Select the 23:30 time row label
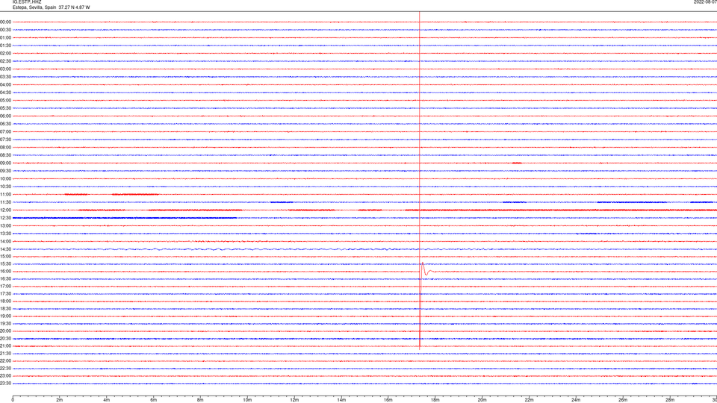 (5, 384)
